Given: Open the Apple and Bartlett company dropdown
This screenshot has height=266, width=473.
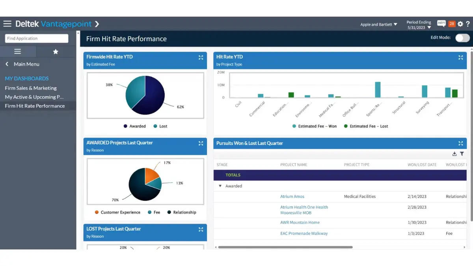Looking at the screenshot, I should pyautogui.click(x=378, y=24).
